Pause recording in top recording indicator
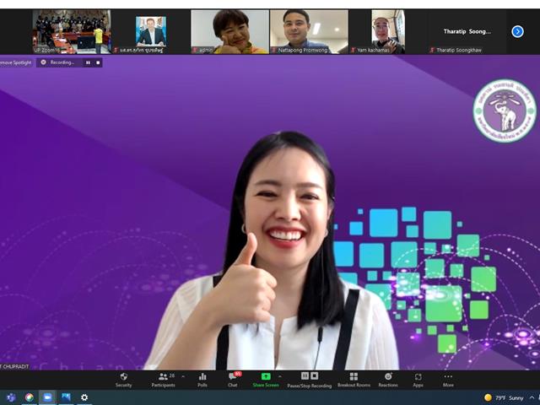 (x=88, y=62)
